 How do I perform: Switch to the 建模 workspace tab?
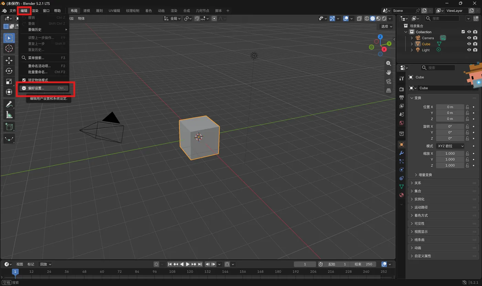click(x=87, y=11)
